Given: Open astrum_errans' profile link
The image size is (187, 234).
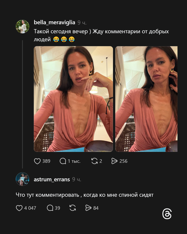Looking at the screenshot, I should (x=51, y=179).
